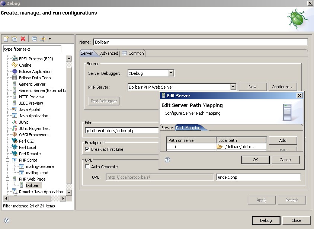Viewport: 314px width, 229px height.
Task: Click the red Delete configuration icon
Action: pyautogui.click(x=23, y=39)
